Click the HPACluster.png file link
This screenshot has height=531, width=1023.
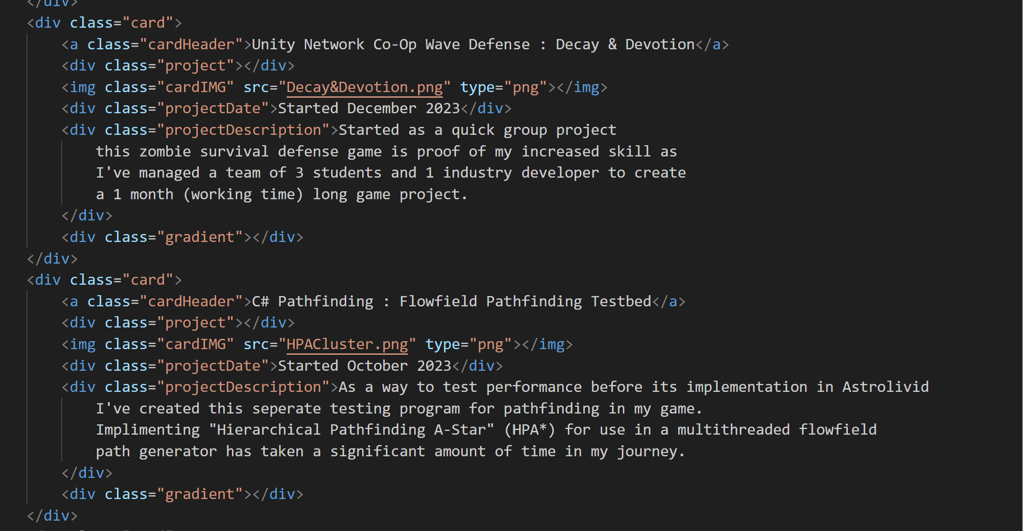pyautogui.click(x=347, y=344)
